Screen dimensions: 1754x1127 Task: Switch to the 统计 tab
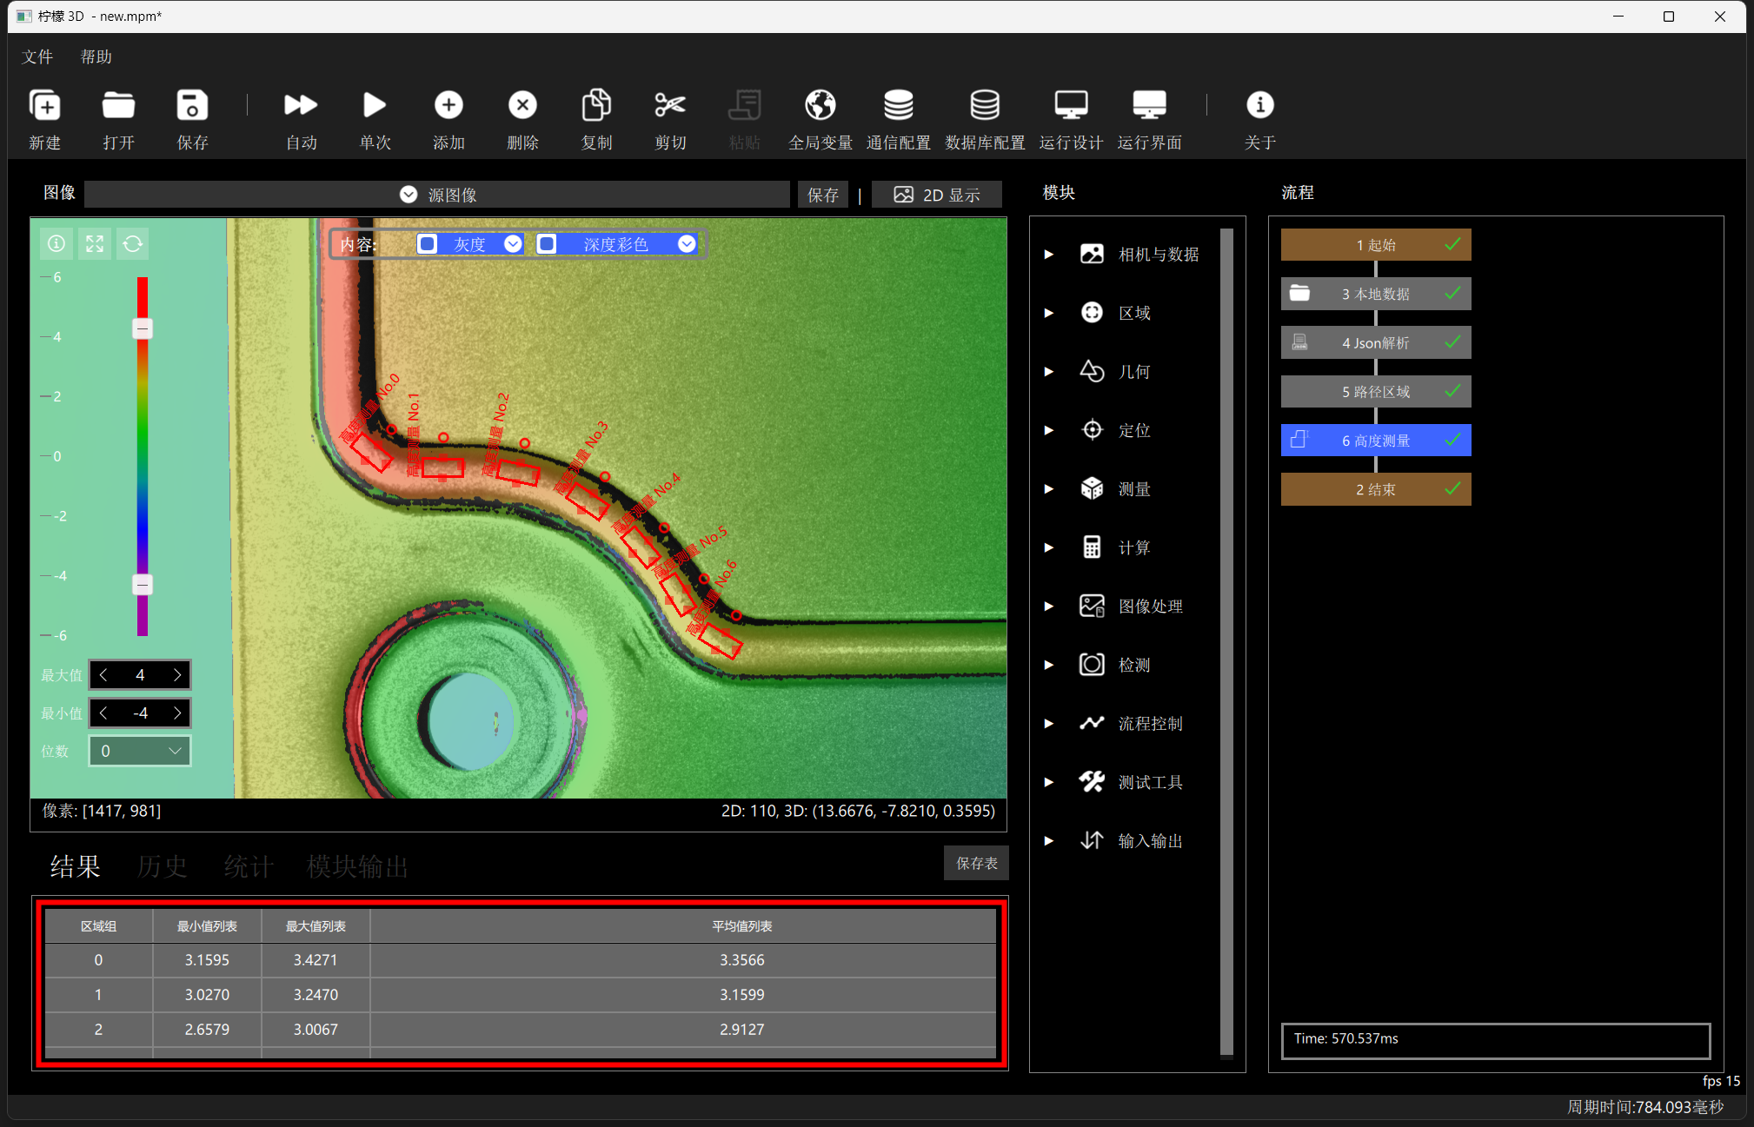249,866
